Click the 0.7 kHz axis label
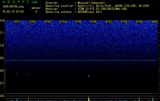The image size is (160, 101). pos(2,83)
